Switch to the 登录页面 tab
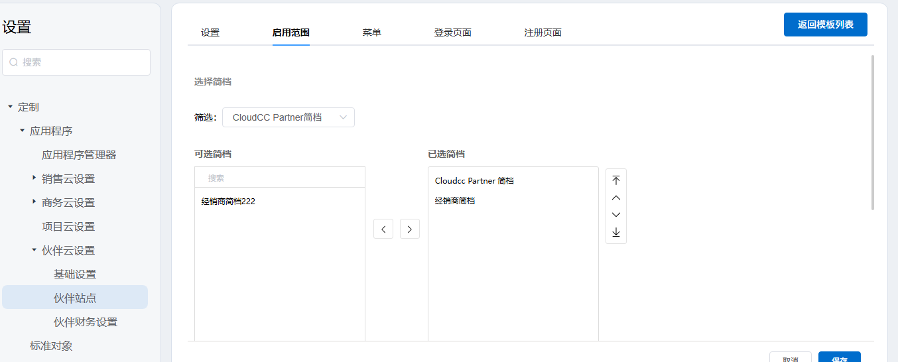 (452, 32)
